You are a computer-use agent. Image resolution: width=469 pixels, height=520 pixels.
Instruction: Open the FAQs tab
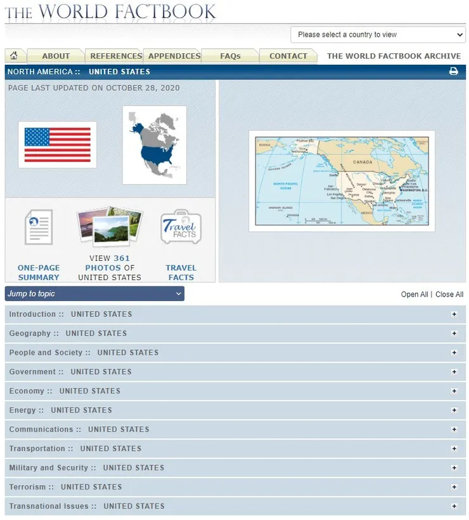(230, 56)
